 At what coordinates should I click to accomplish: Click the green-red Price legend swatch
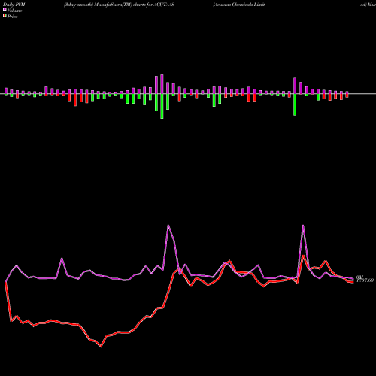coord(5,16)
